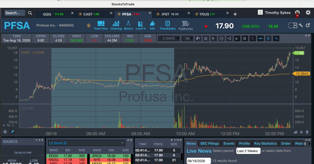Open the Time&Sales clock icon
The height and width of the screenshot is (164, 314).
168,25
